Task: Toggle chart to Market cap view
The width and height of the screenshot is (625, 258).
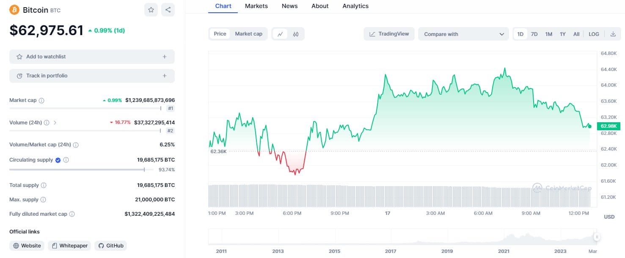Action: (248, 34)
